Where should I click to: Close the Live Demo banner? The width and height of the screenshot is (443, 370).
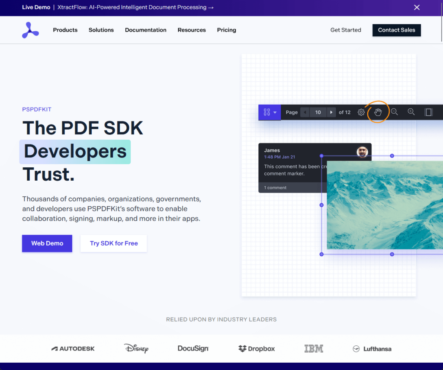click(x=417, y=7)
